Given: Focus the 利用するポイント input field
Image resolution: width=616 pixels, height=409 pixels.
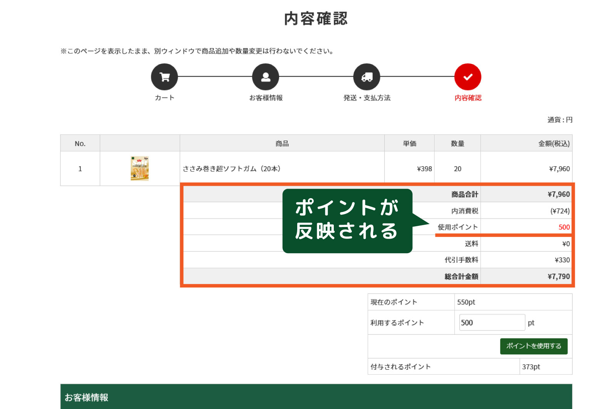Looking at the screenshot, I should point(492,322).
